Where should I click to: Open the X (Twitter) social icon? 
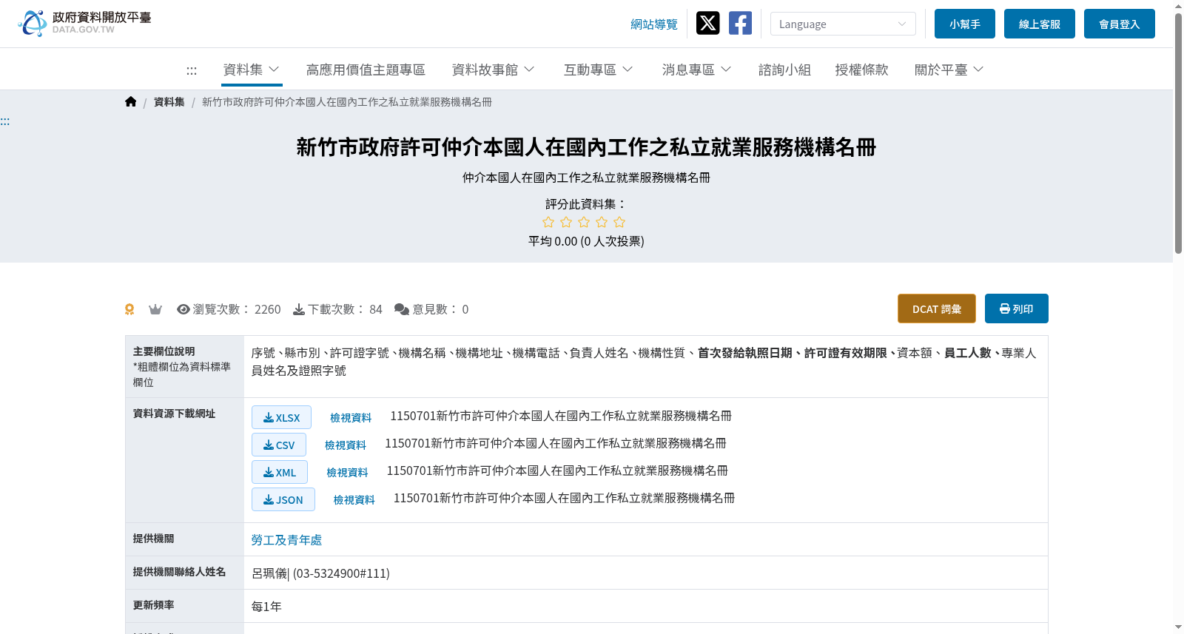point(707,23)
